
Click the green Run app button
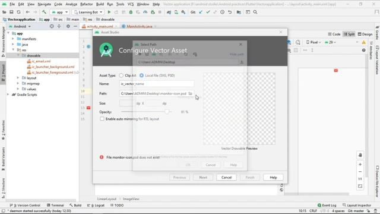tap(109, 12)
